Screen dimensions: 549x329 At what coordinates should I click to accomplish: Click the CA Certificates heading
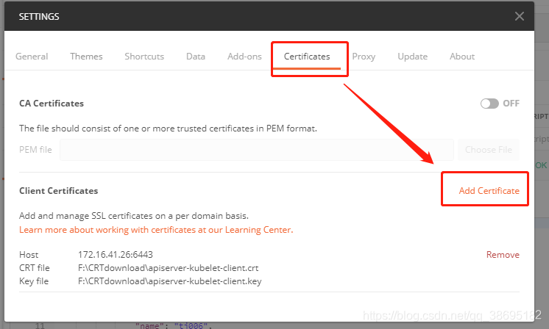52,104
